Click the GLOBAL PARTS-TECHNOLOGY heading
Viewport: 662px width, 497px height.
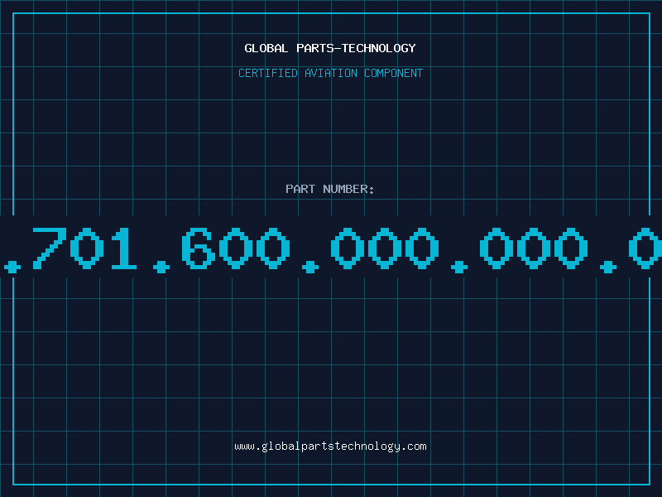tap(330, 48)
